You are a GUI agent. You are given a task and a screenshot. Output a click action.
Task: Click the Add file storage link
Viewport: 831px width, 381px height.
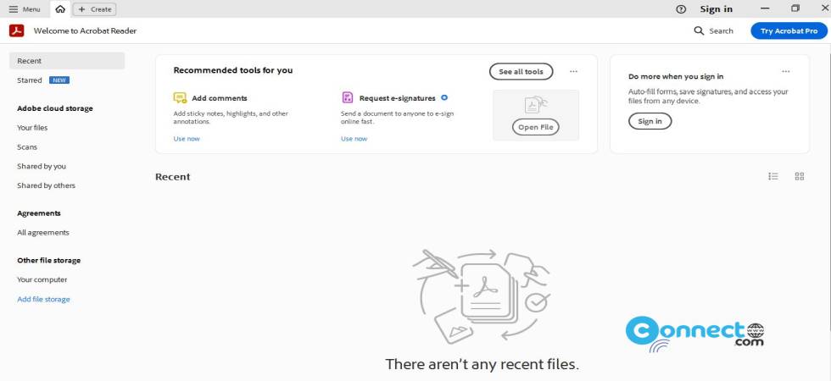coord(43,300)
